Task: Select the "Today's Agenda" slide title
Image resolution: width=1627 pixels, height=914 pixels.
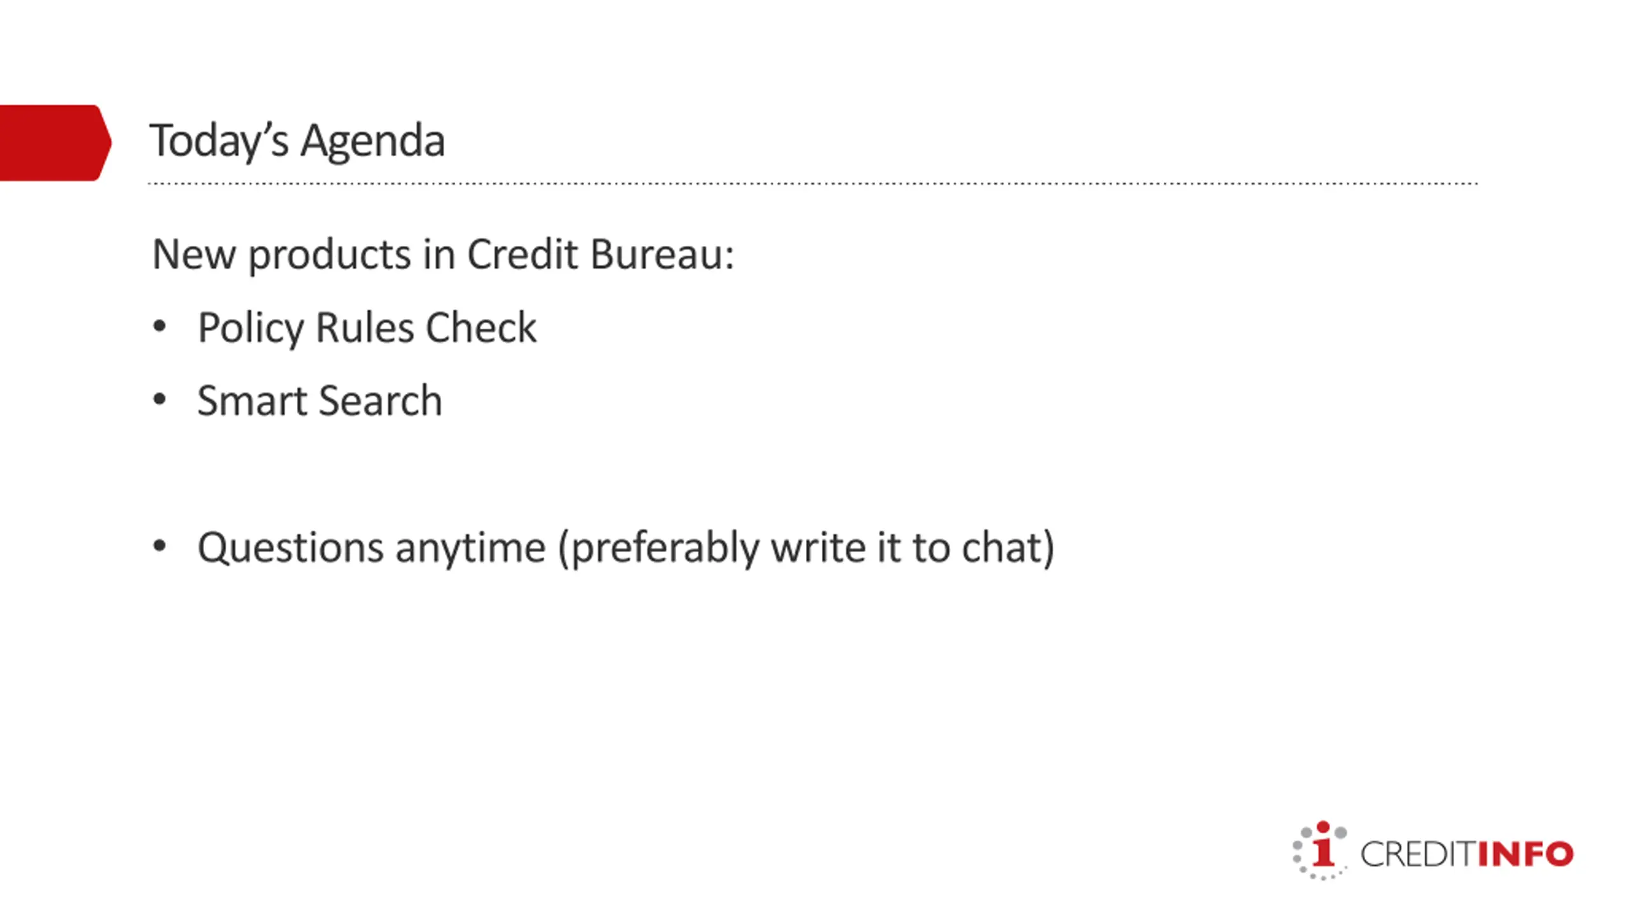Action: (297, 141)
